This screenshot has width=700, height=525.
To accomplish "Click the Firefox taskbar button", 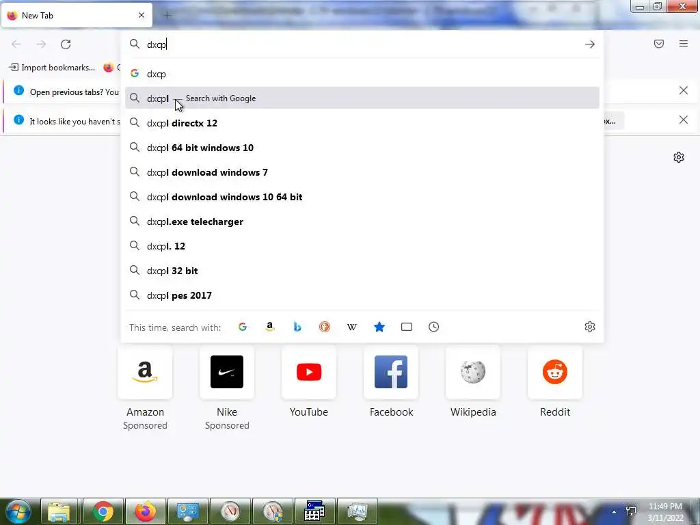I will click(x=146, y=511).
